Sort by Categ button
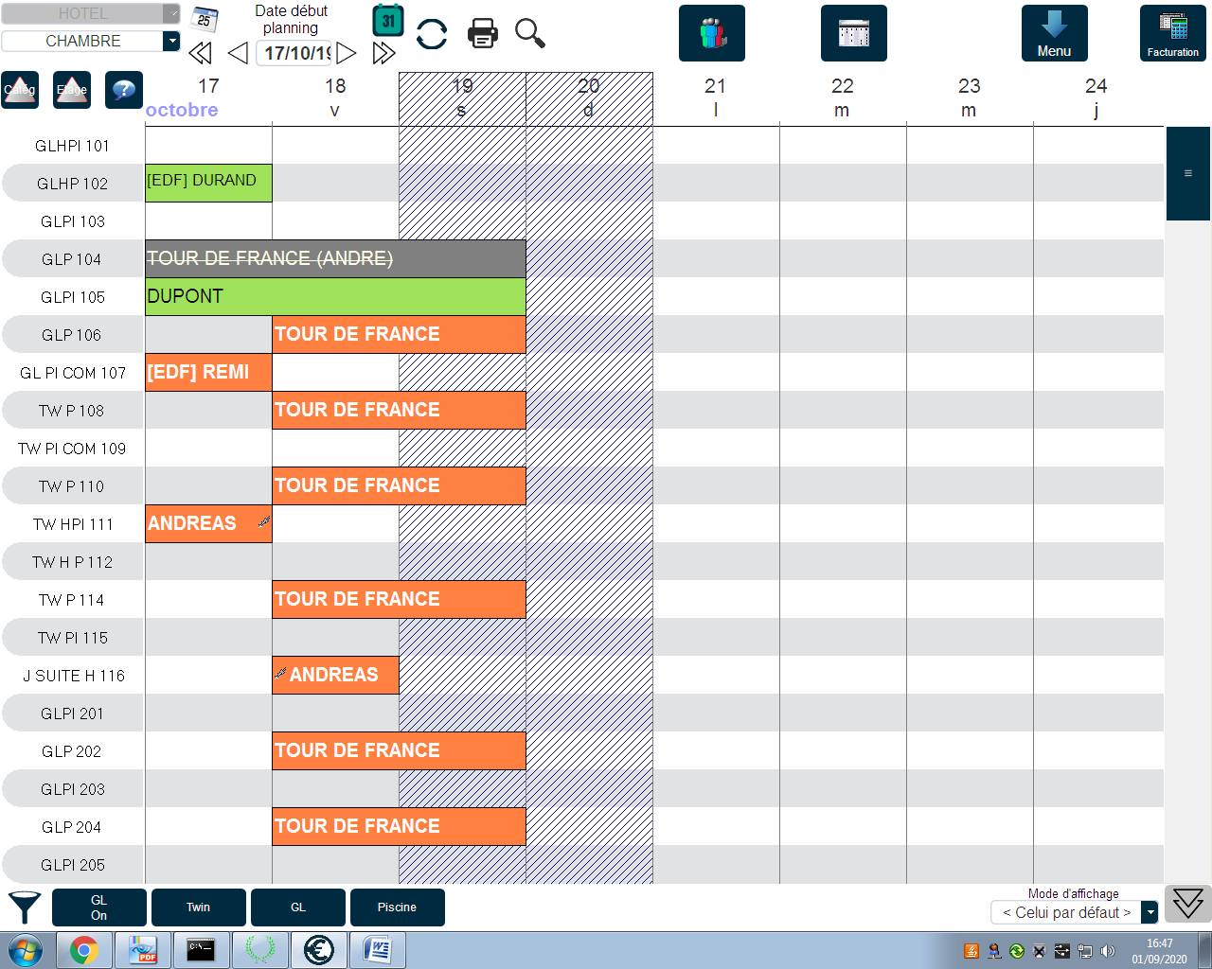The image size is (1212, 969). point(20,90)
